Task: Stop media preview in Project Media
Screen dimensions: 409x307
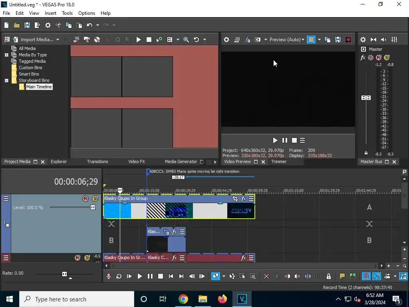Action: pyautogui.click(x=149, y=40)
